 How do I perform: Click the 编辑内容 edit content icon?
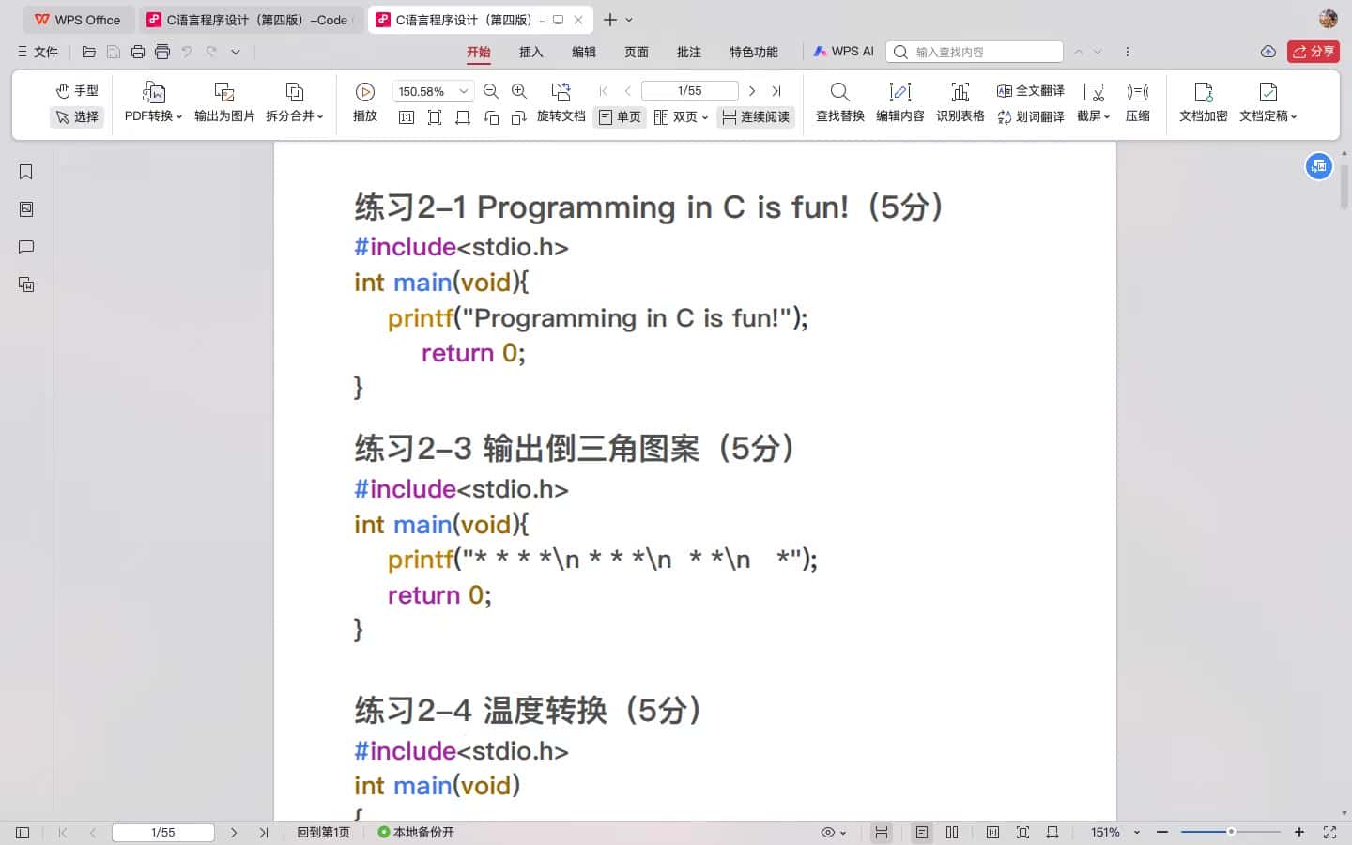click(x=900, y=91)
